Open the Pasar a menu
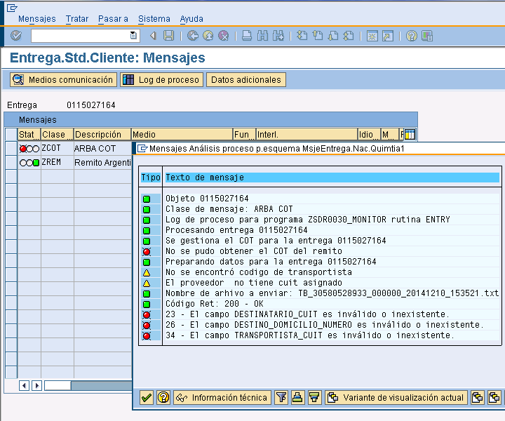Screen dimensions: 505x421 113,19
